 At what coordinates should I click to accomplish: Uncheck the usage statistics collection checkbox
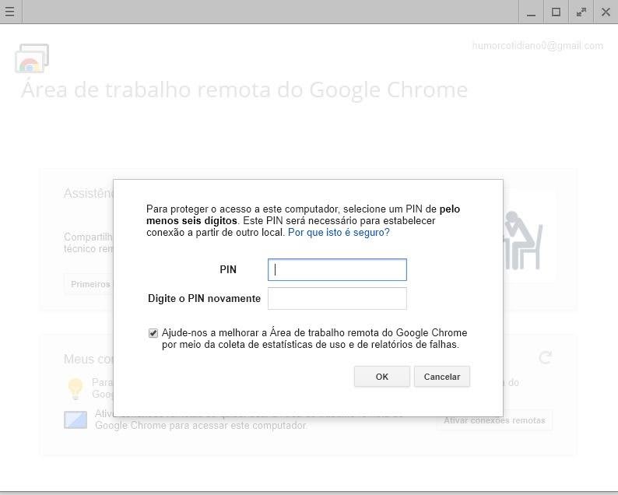153,333
